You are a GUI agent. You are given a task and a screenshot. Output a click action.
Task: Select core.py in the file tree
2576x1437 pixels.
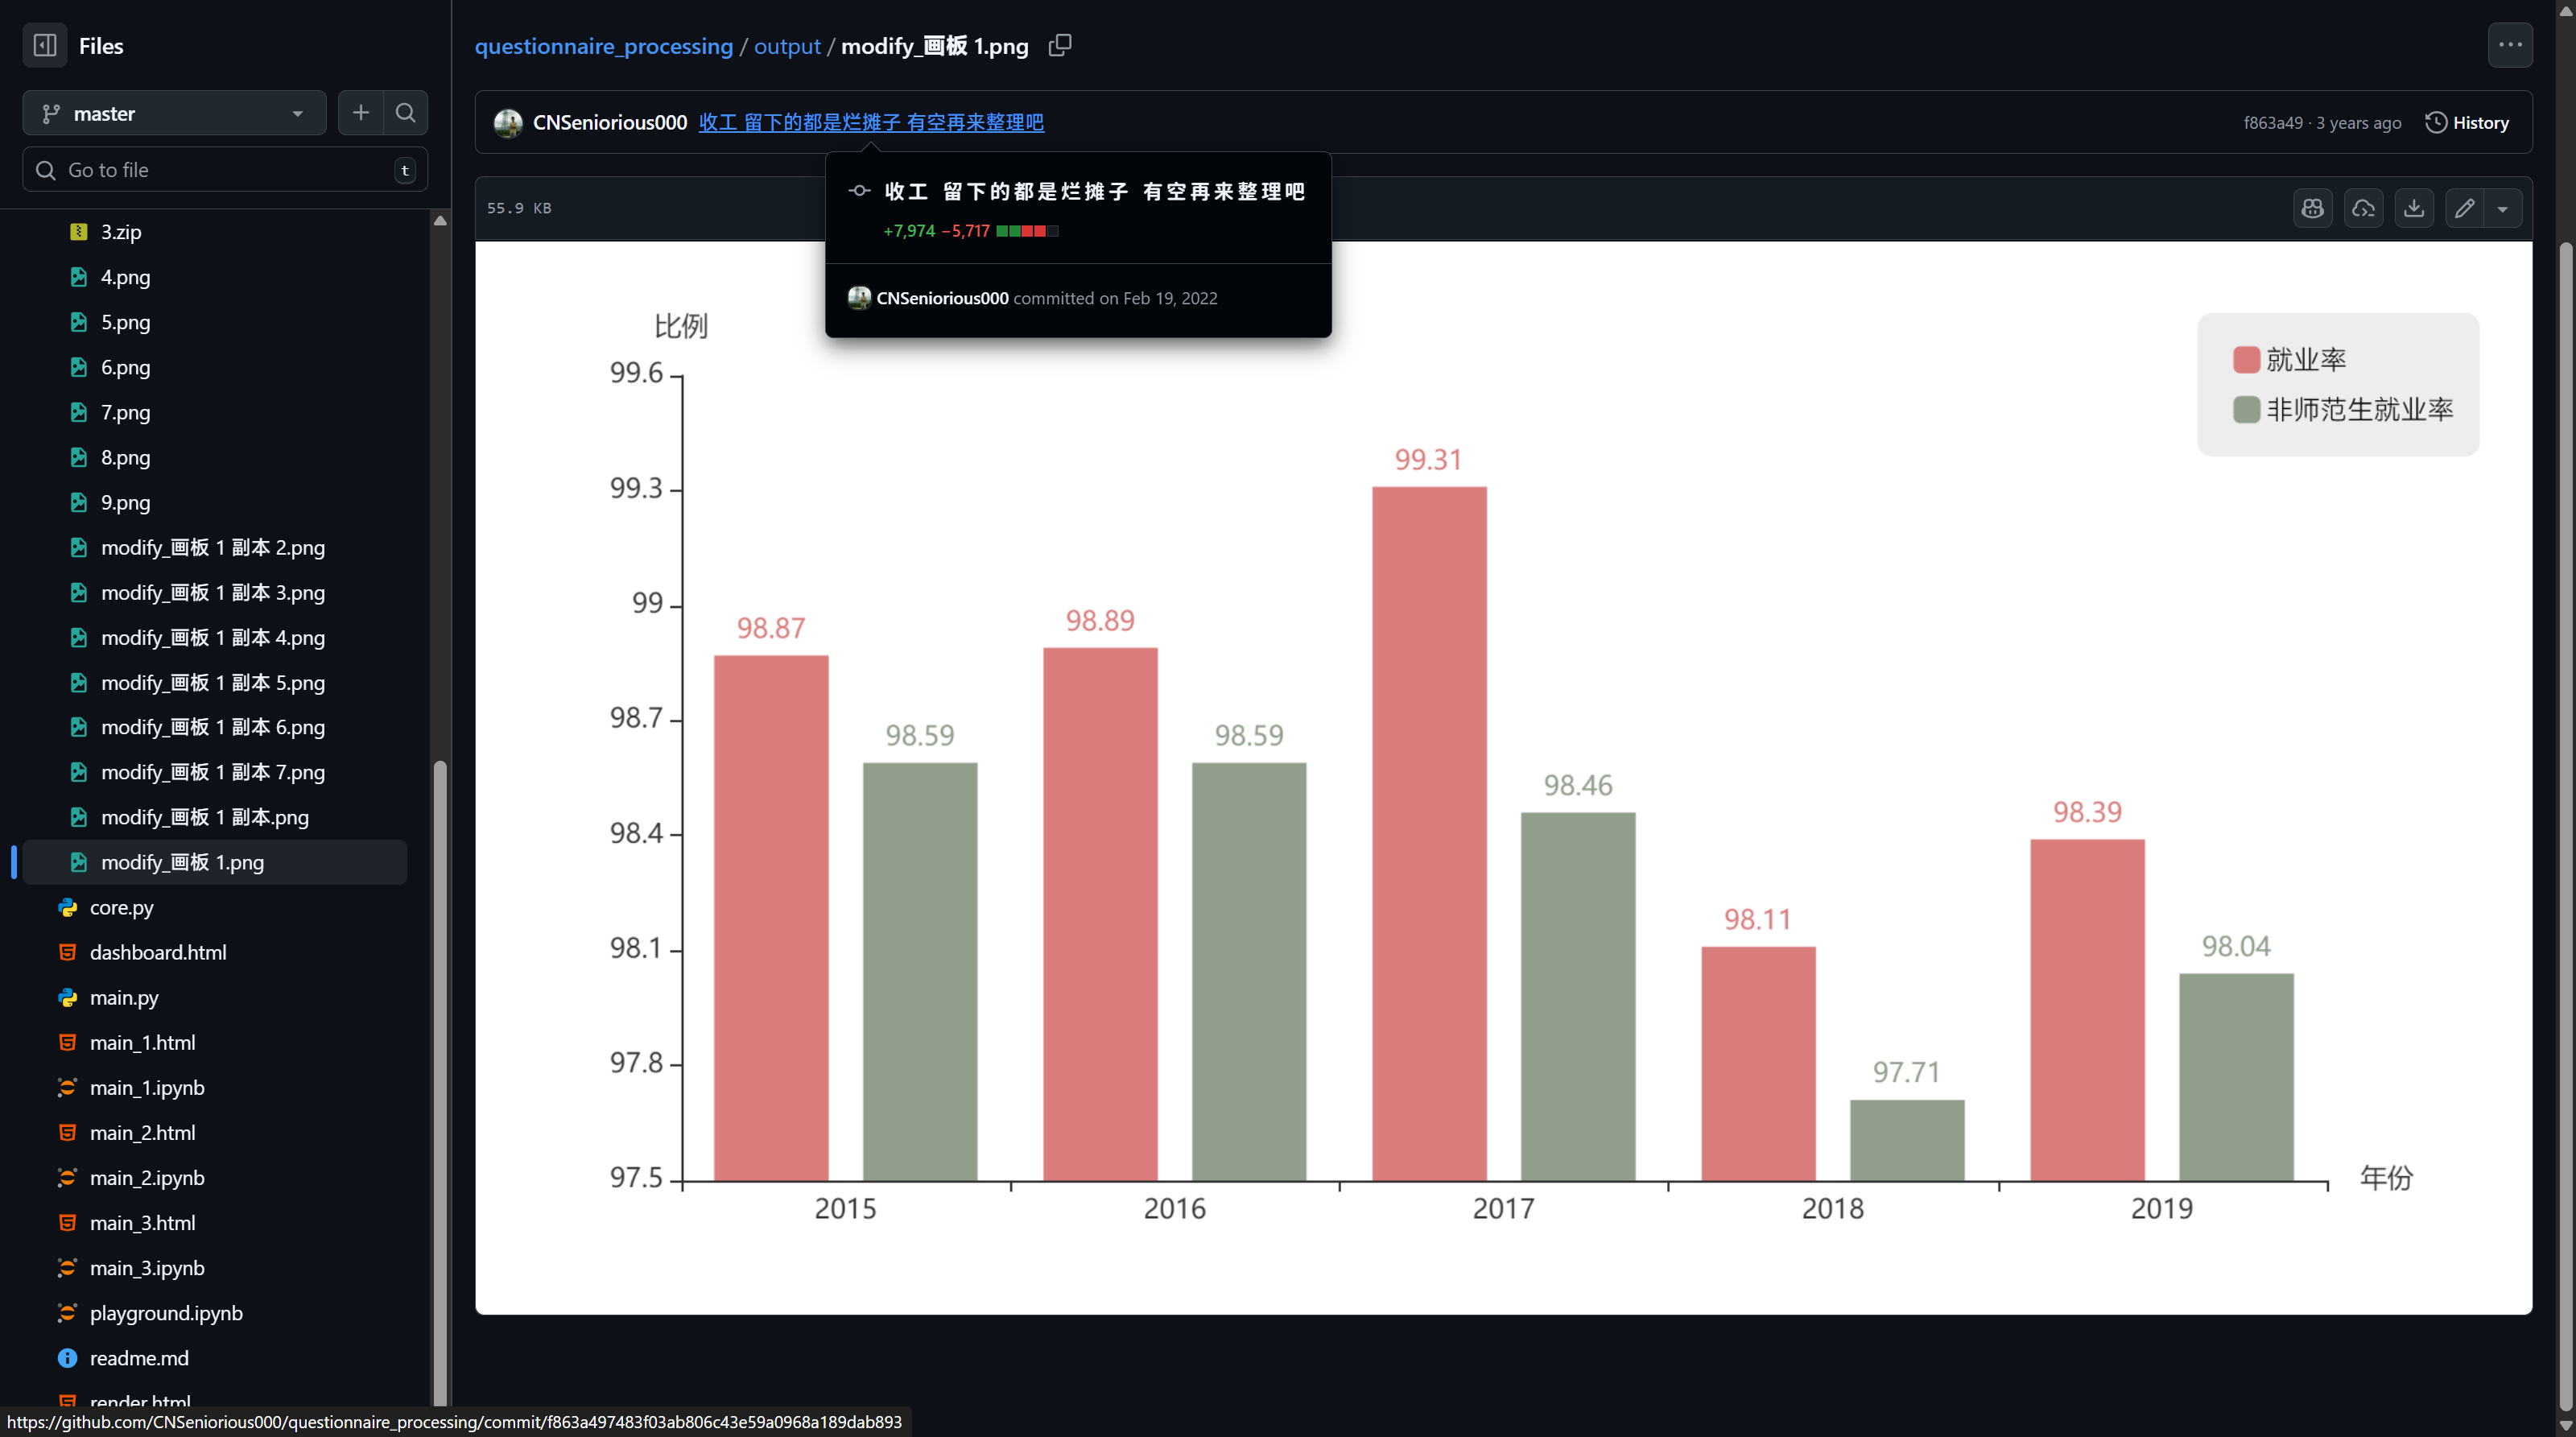[x=121, y=907]
